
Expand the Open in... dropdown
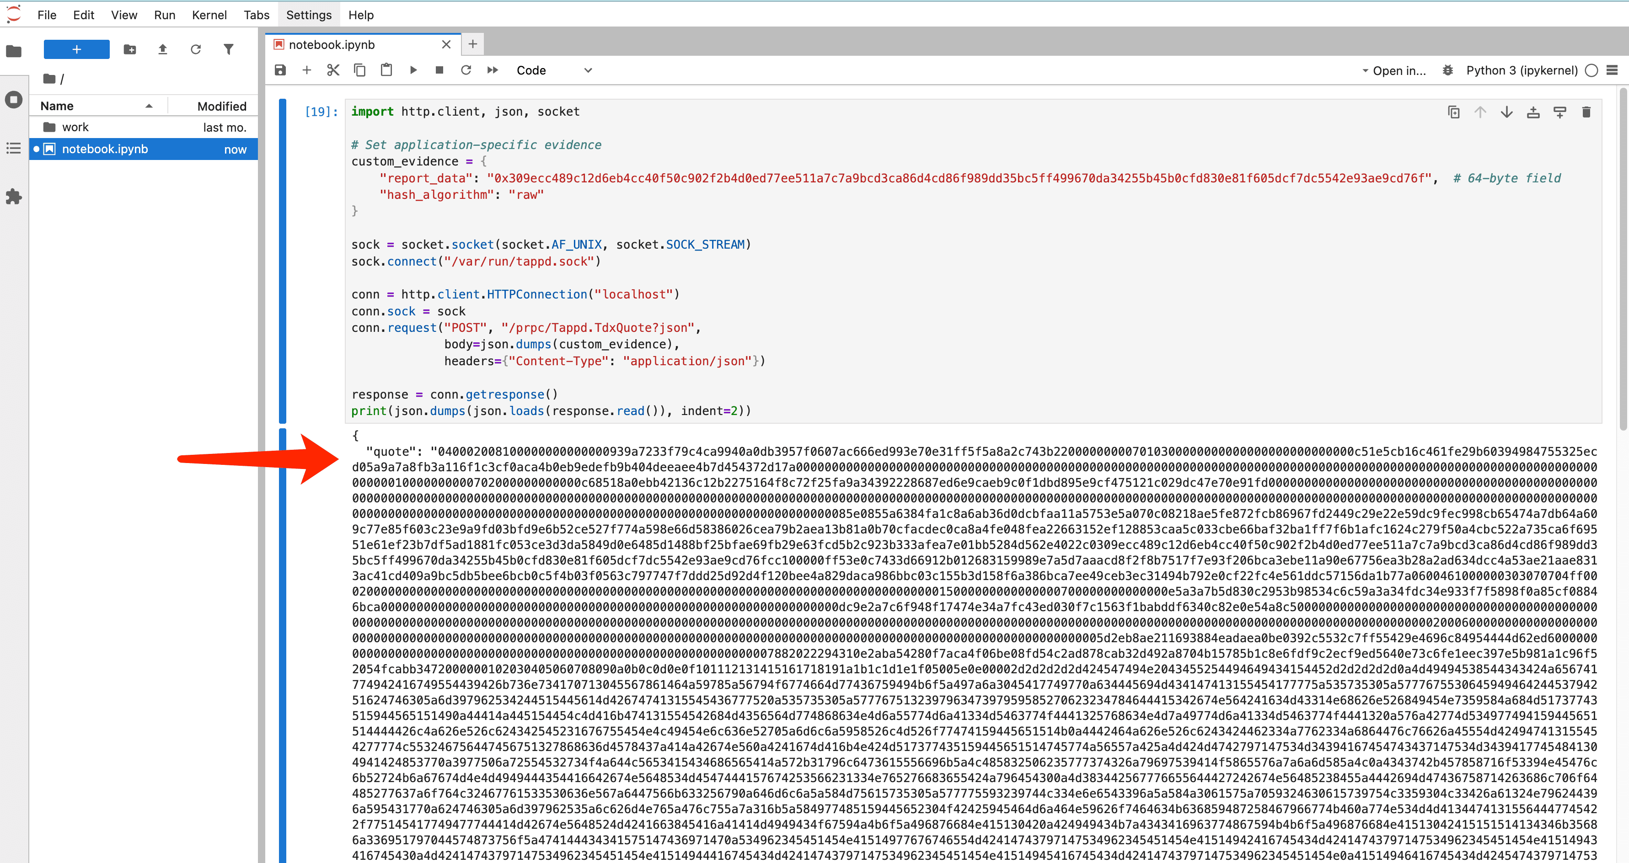(1394, 70)
